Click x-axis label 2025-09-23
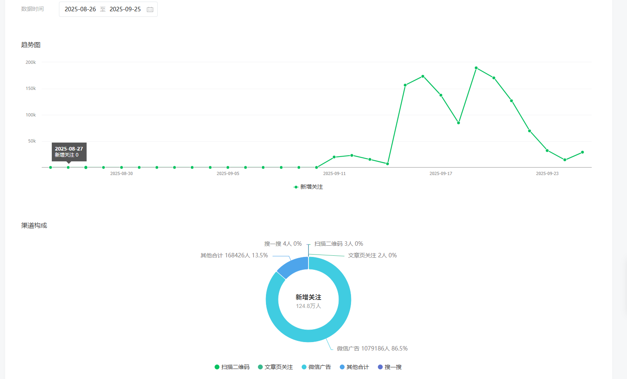Image resolution: width=627 pixels, height=379 pixels. [547, 173]
